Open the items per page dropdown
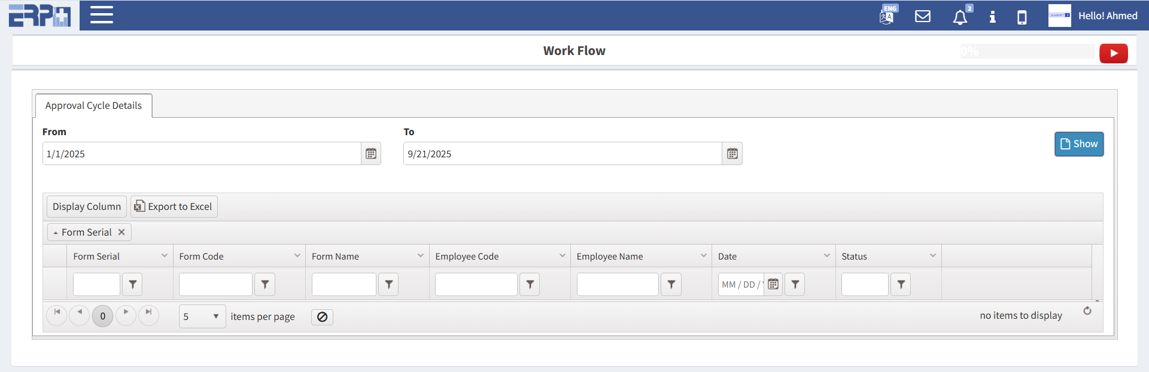Viewport: 1149px width, 372px height. tap(215, 316)
